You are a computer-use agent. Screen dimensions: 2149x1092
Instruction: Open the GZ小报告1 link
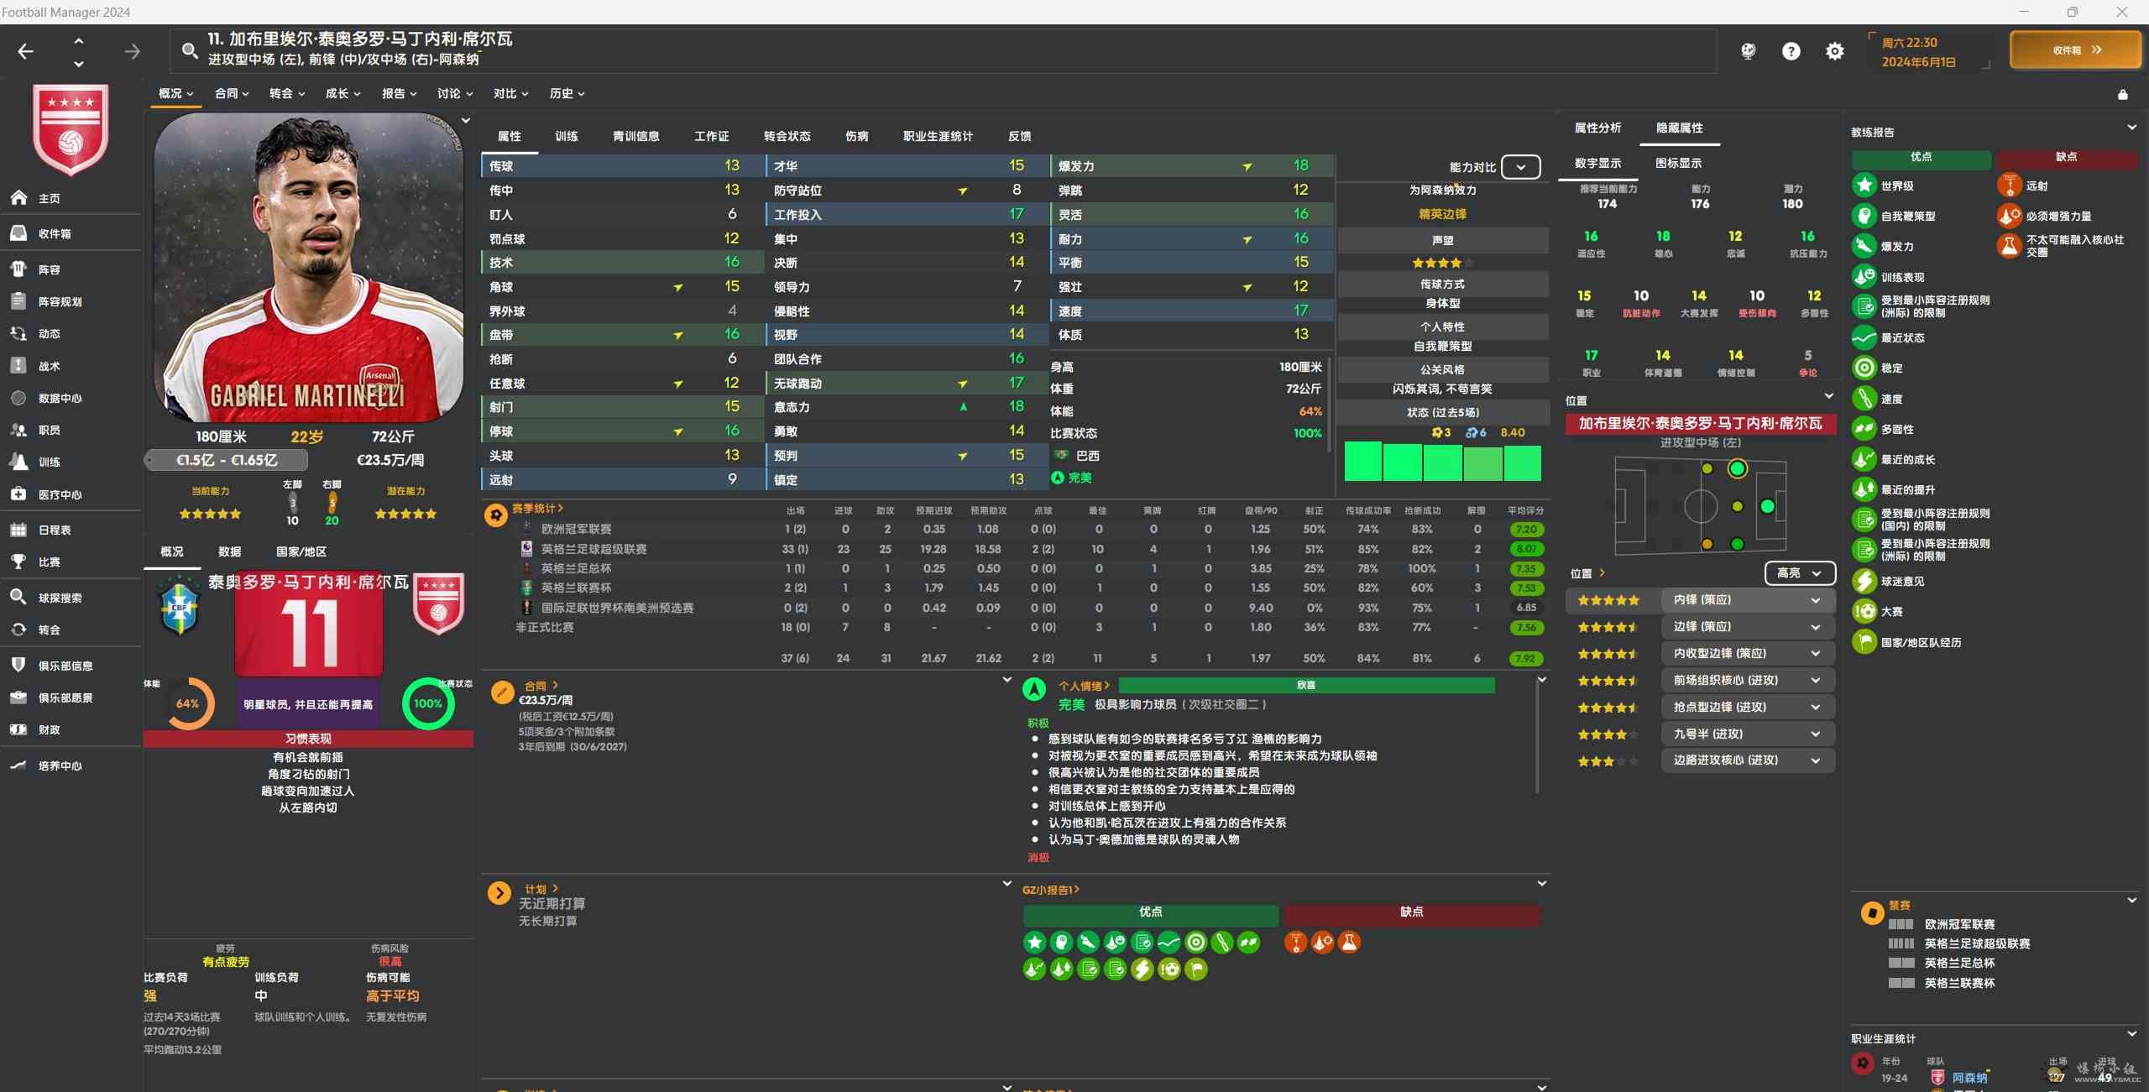[x=1051, y=890]
